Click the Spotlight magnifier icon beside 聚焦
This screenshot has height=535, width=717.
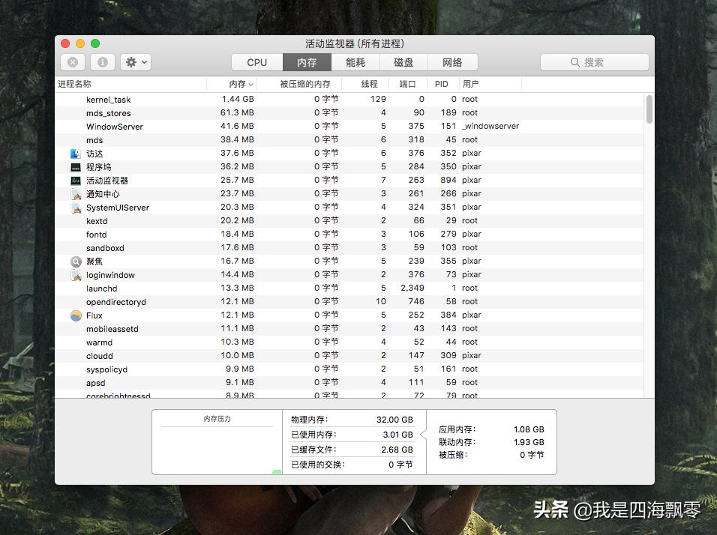(74, 261)
